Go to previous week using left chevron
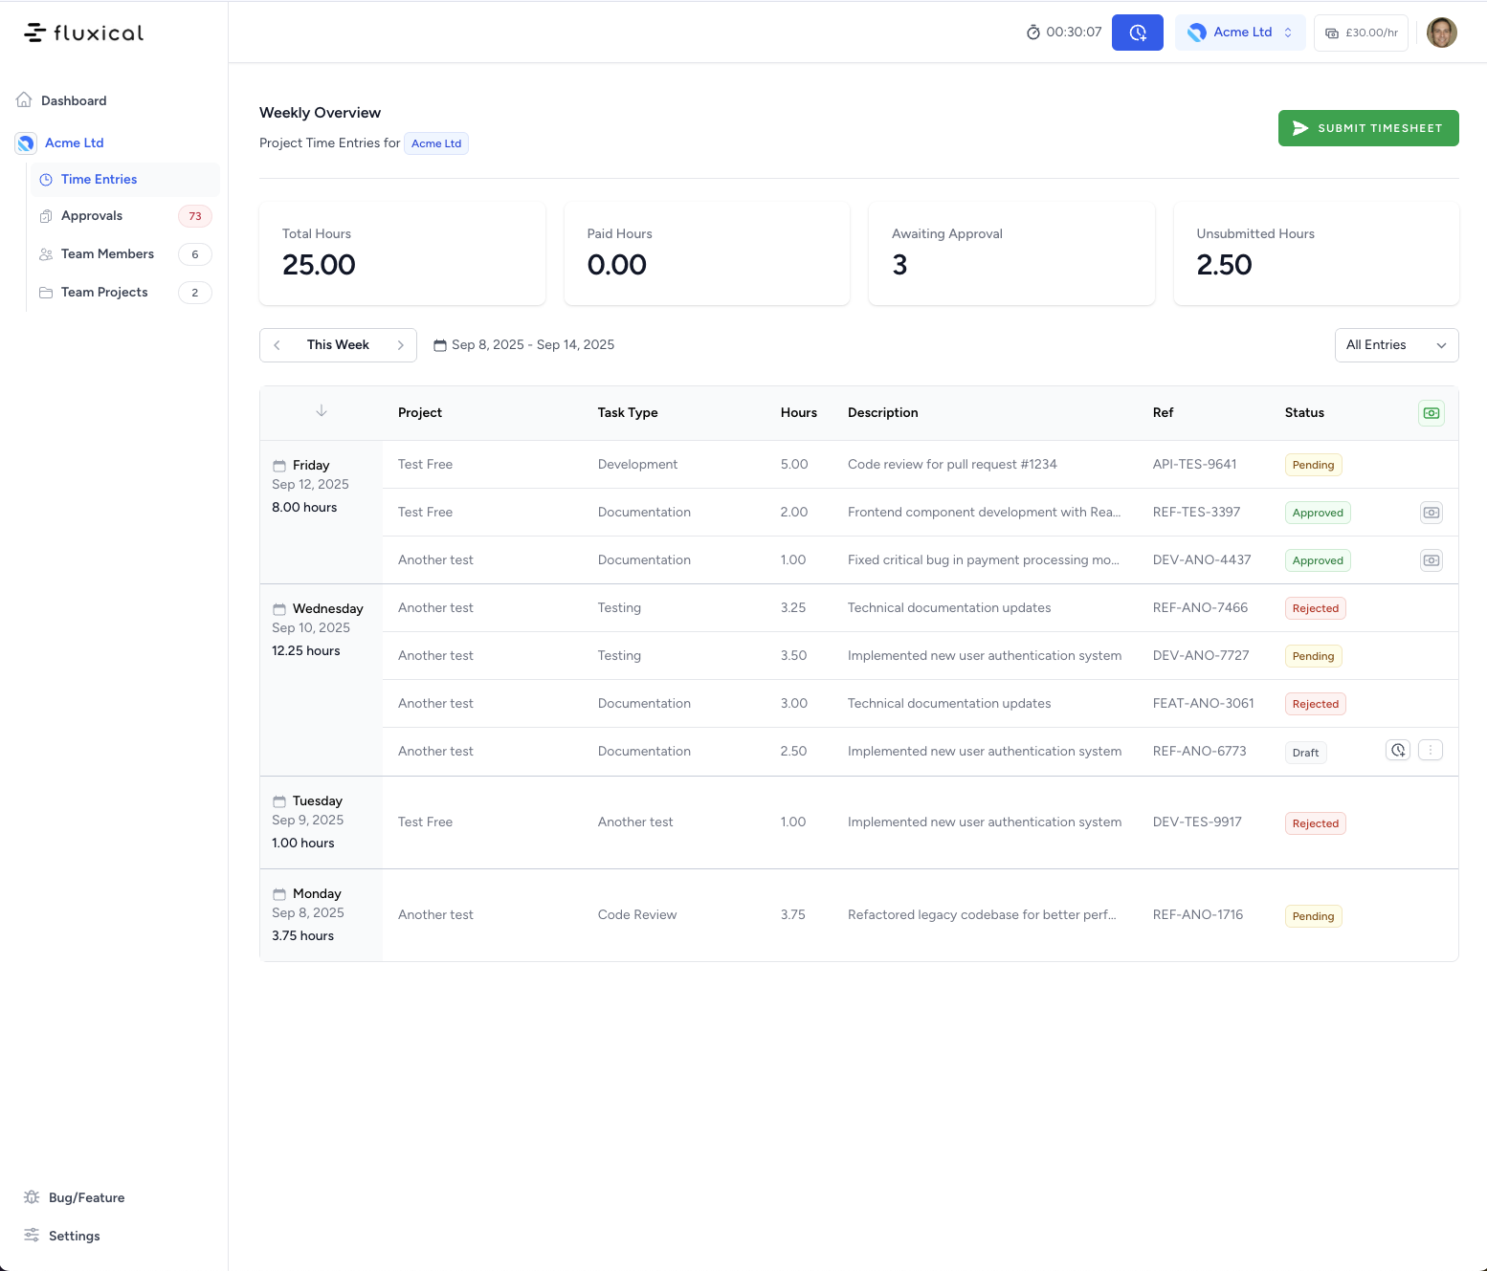1487x1271 pixels. 277,345
